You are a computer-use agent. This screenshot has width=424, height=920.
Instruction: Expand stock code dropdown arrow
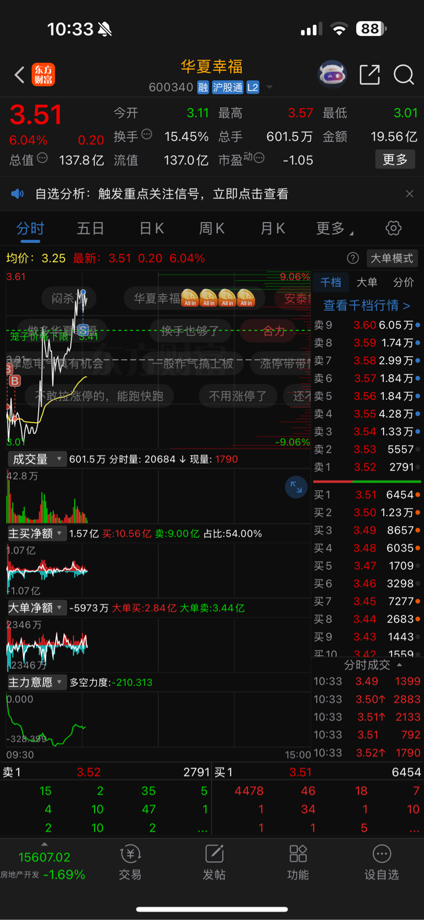[x=269, y=87]
